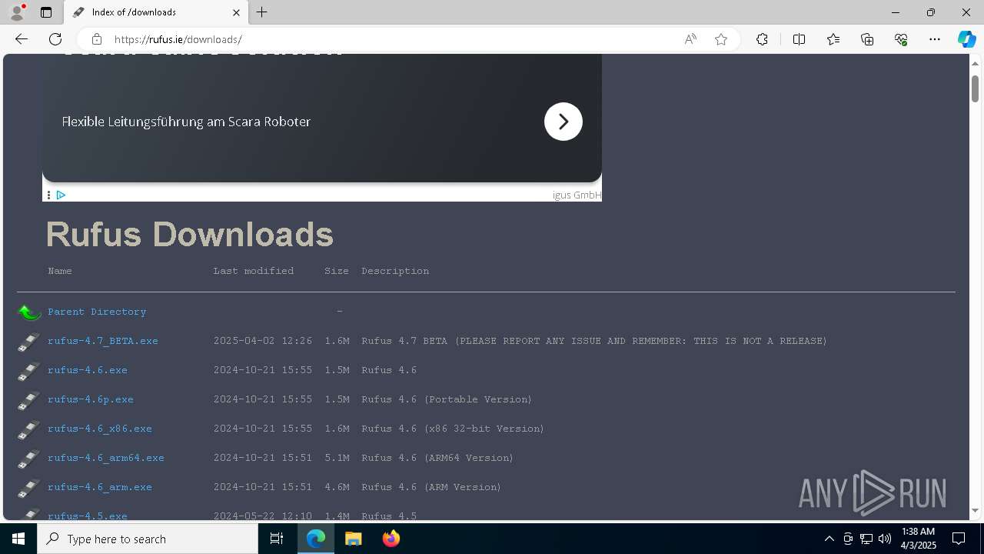This screenshot has height=554, width=984.
Task: Select the 2025-04-02 12:26 date text
Action: [x=263, y=341]
